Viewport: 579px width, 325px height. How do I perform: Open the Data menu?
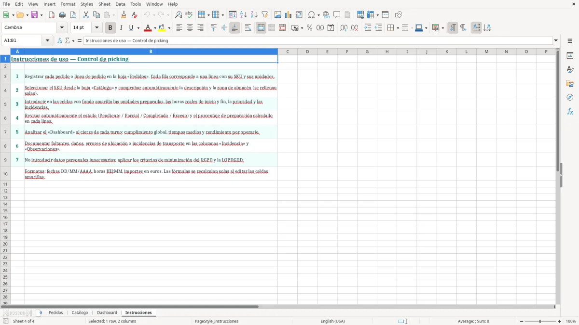pyautogui.click(x=120, y=4)
